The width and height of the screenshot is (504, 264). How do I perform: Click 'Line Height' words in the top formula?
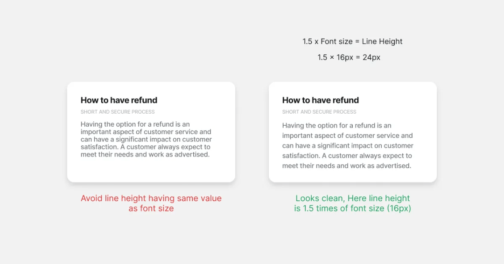click(x=382, y=41)
